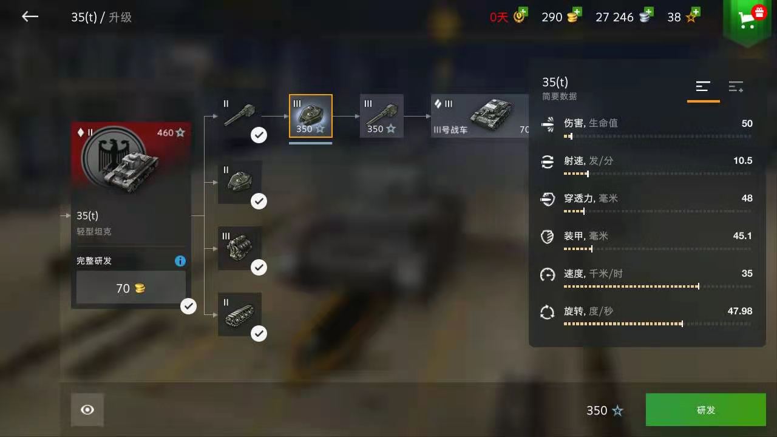Toggle the eye preview button
Screen dimensions: 777x437
87,410
